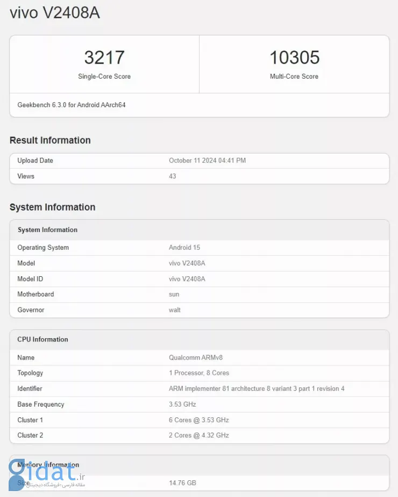Viewport: 398px width, 497px height.
Task: Select the governor value walt
Action: point(174,310)
